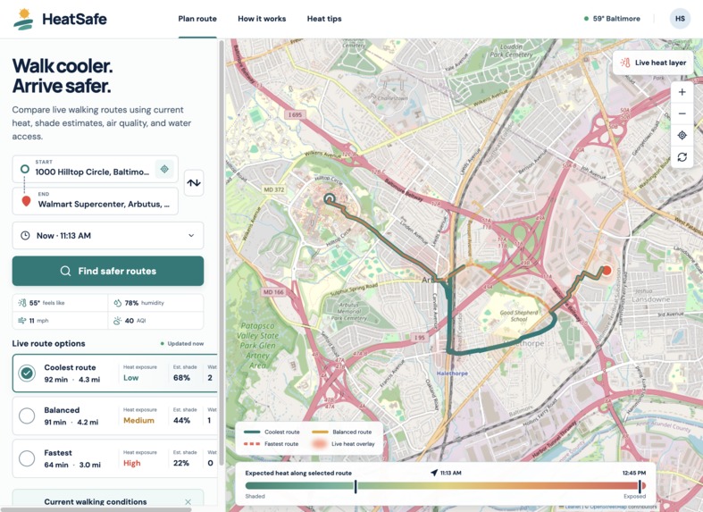
Task: Click the HeatSafe brand name
Action: [74, 19]
